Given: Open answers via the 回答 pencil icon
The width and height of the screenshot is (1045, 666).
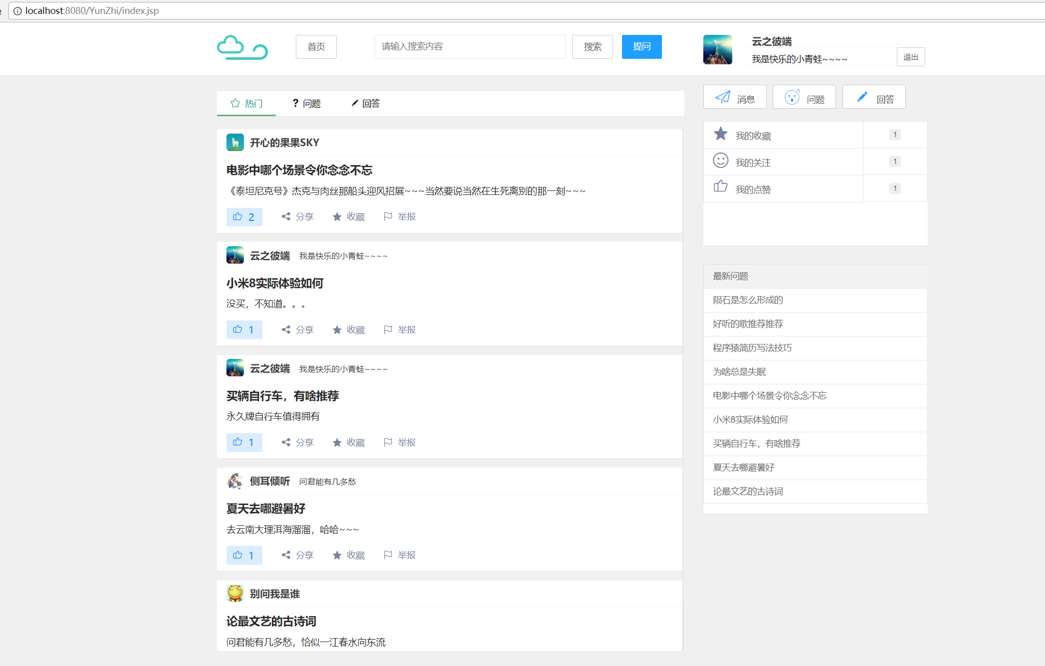Looking at the screenshot, I should click(873, 97).
